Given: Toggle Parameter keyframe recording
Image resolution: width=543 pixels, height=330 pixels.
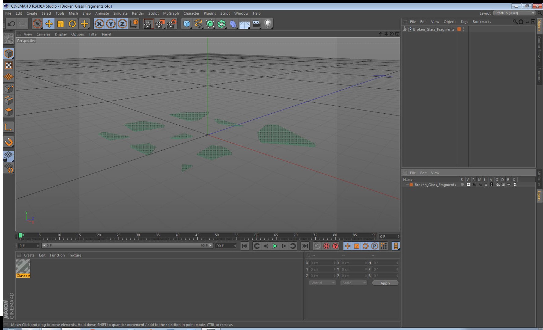Looking at the screenshot, I should [375, 246].
